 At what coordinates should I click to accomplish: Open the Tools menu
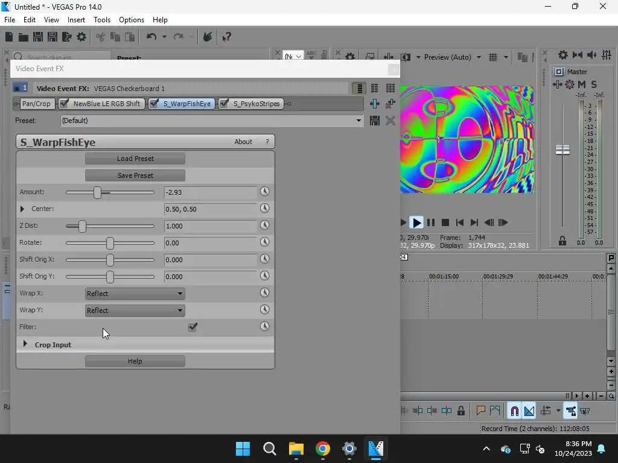click(101, 20)
